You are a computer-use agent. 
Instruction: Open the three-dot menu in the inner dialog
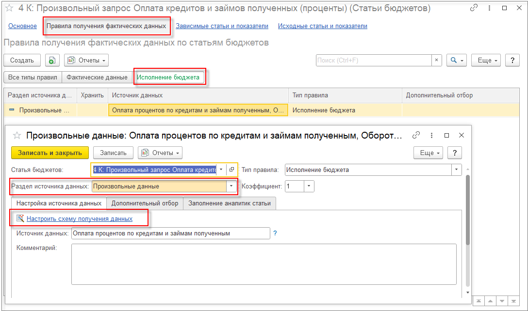431,136
